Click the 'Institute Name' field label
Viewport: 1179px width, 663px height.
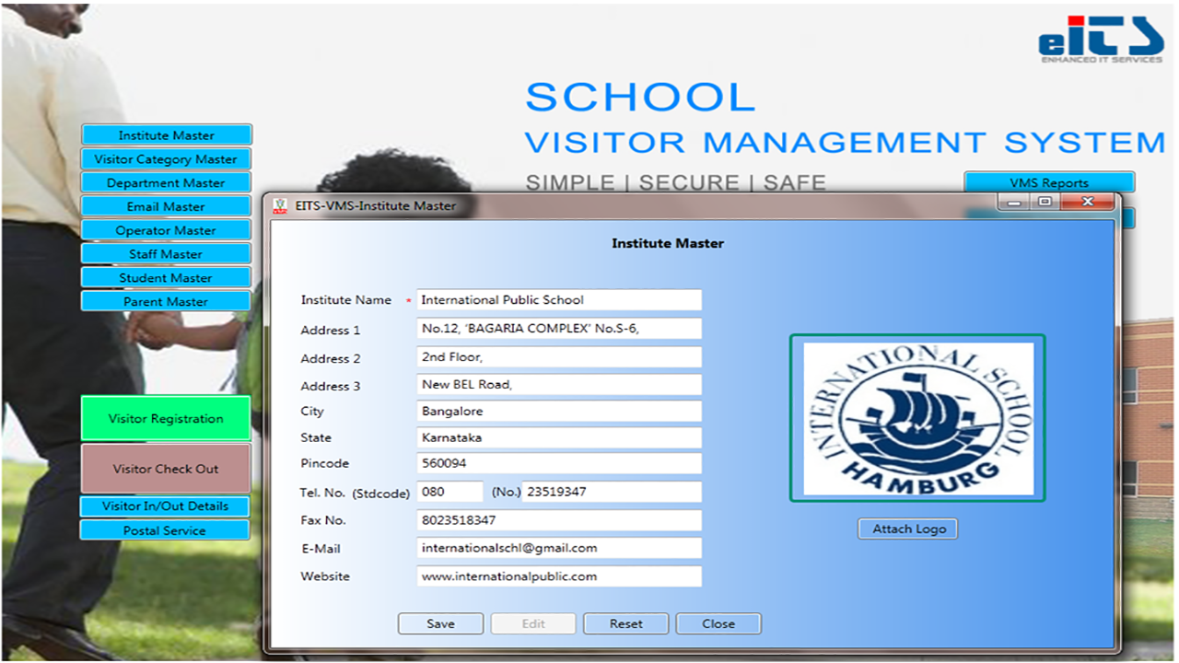[346, 300]
